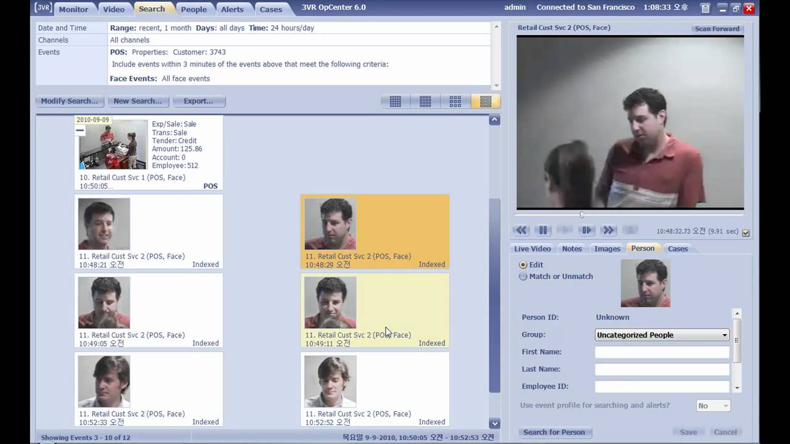Open the Alerts tab

tap(233, 9)
